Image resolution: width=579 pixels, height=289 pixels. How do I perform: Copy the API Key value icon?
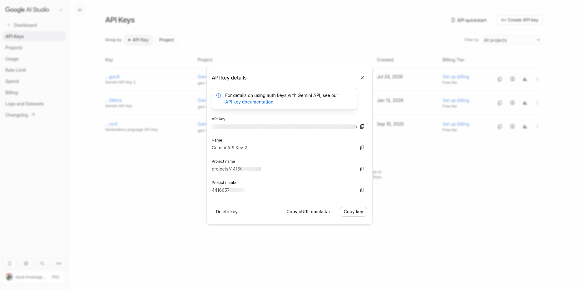362,127
